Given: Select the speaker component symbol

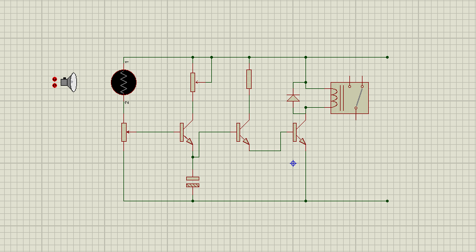Looking at the screenshot, I should click(69, 82).
